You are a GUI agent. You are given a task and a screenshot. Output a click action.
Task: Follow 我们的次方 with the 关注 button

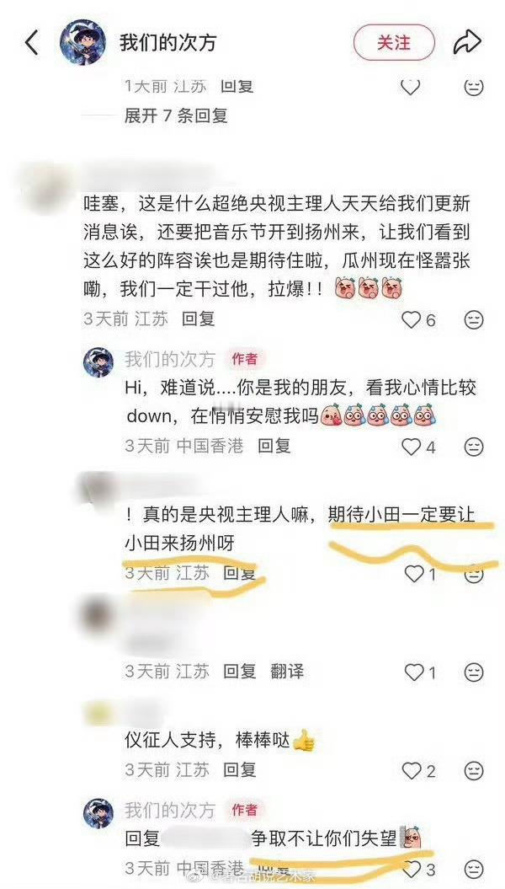[394, 42]
